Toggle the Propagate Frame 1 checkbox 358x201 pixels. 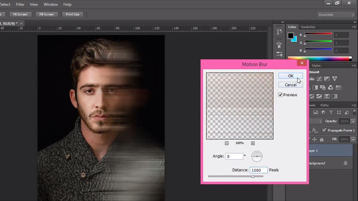(324, 130)
